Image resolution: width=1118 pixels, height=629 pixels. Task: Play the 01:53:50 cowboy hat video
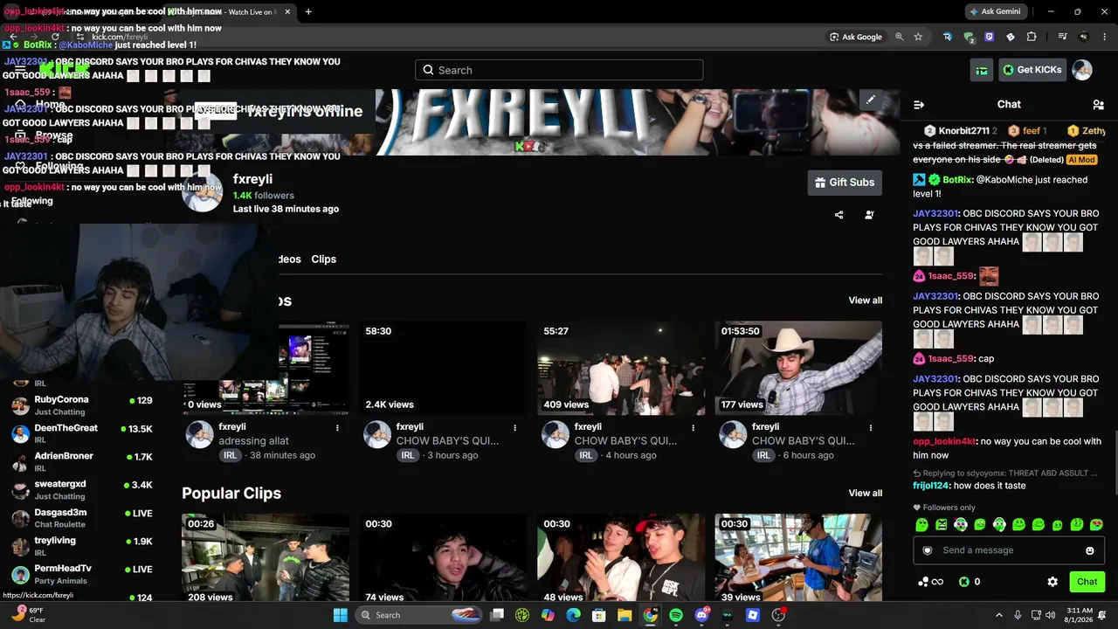pyautogui.click(x=798, y=368)
